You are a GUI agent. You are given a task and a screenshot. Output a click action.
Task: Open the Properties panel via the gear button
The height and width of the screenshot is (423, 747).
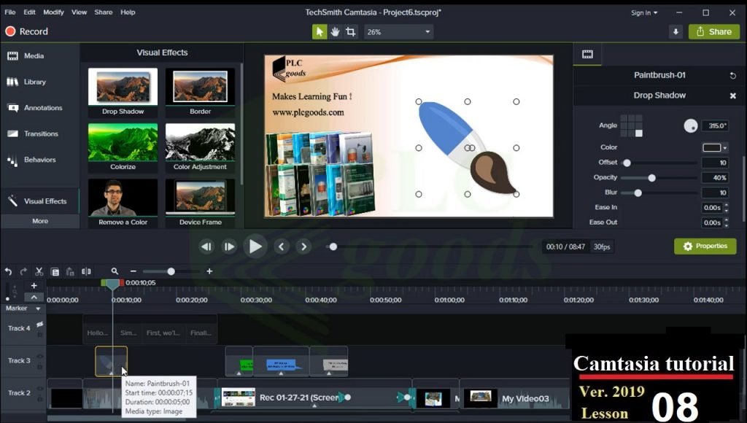705,246
